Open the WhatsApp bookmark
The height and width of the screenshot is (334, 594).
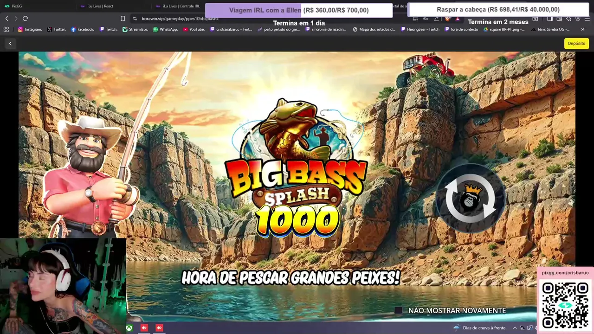pos(165,29)
